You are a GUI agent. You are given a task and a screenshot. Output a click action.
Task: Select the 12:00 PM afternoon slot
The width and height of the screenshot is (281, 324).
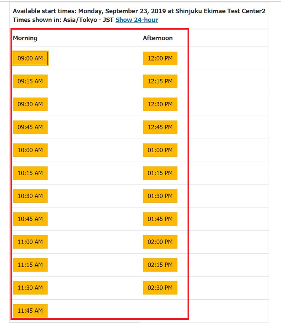coord(160,58)
